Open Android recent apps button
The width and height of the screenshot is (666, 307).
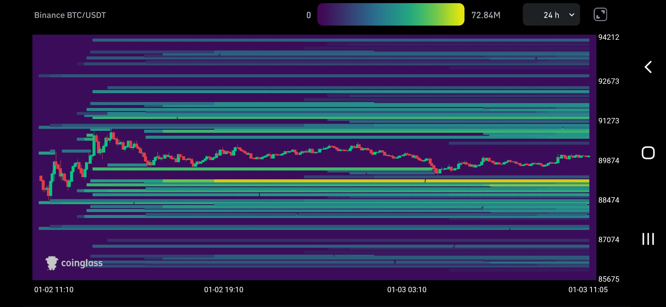648,239
